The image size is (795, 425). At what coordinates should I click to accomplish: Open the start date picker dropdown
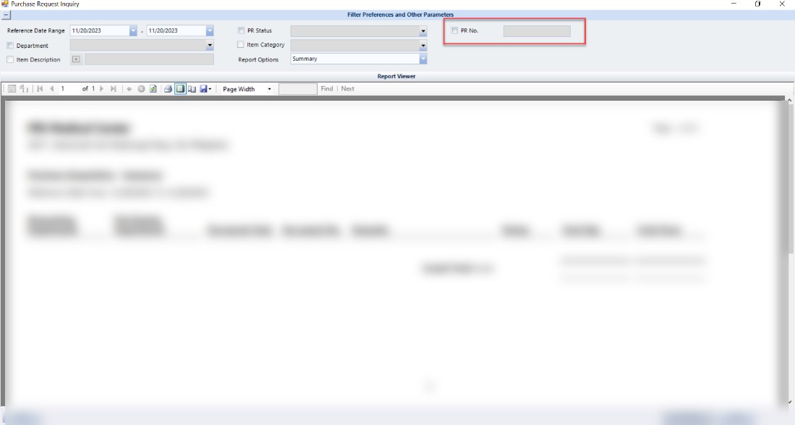coord(133,31)
